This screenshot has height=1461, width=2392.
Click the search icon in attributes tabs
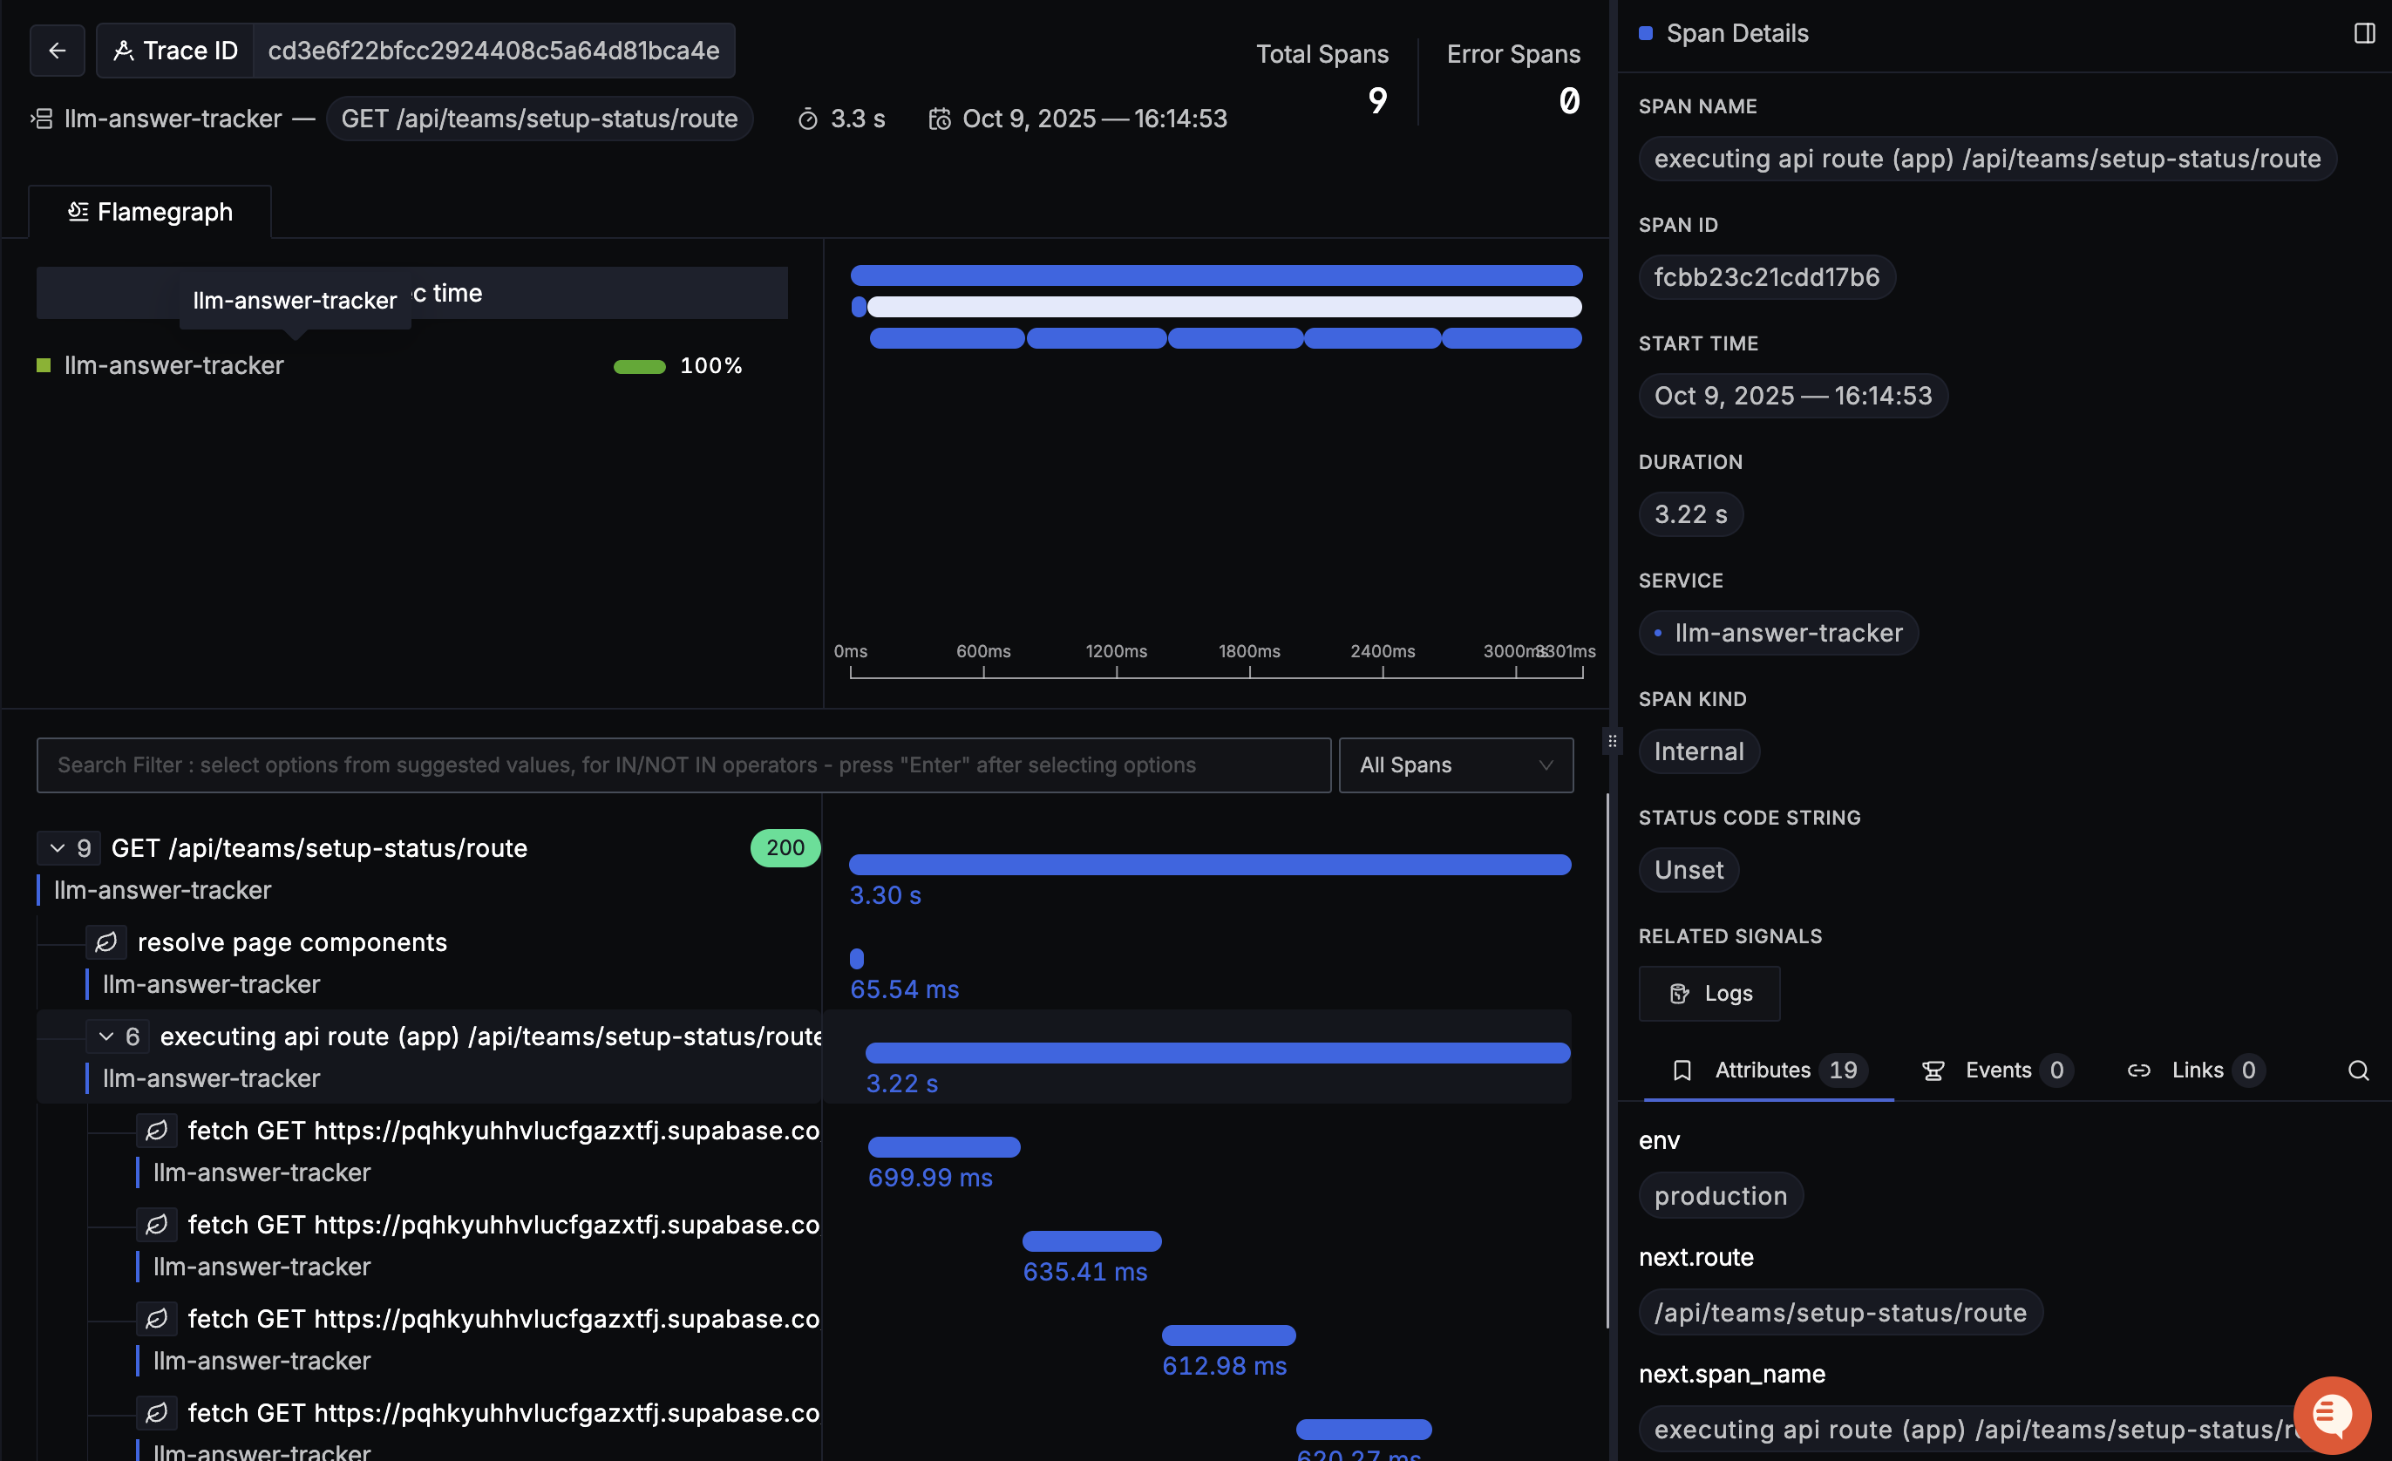pos(2358,1070)
